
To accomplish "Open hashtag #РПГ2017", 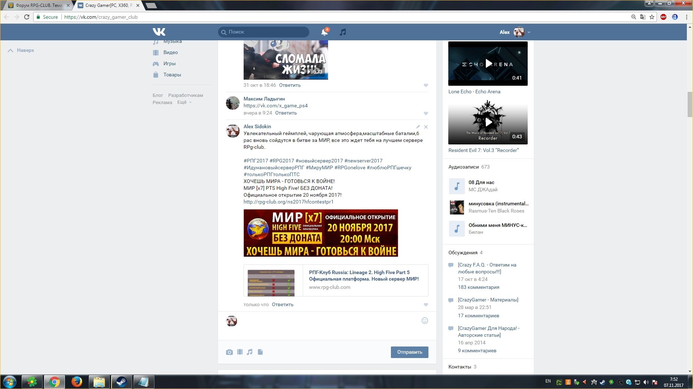I will pyautogui.click(x=256, y=161).
